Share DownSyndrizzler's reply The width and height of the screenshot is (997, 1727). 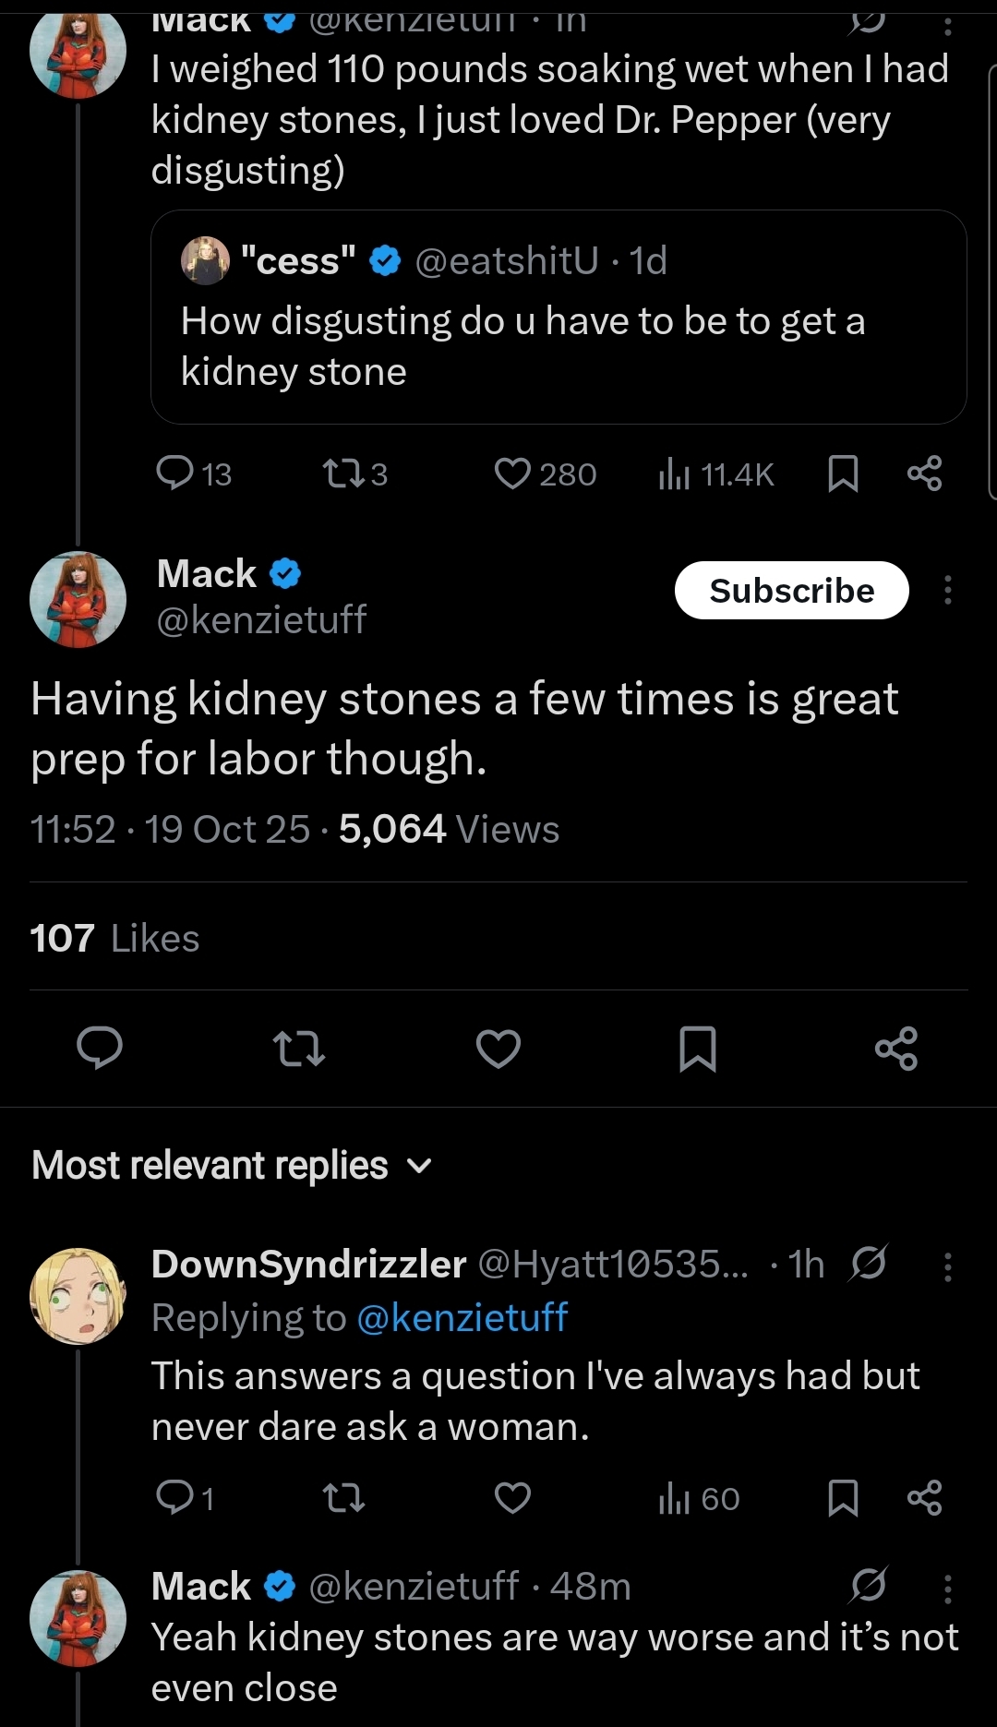pos(924,1497)
